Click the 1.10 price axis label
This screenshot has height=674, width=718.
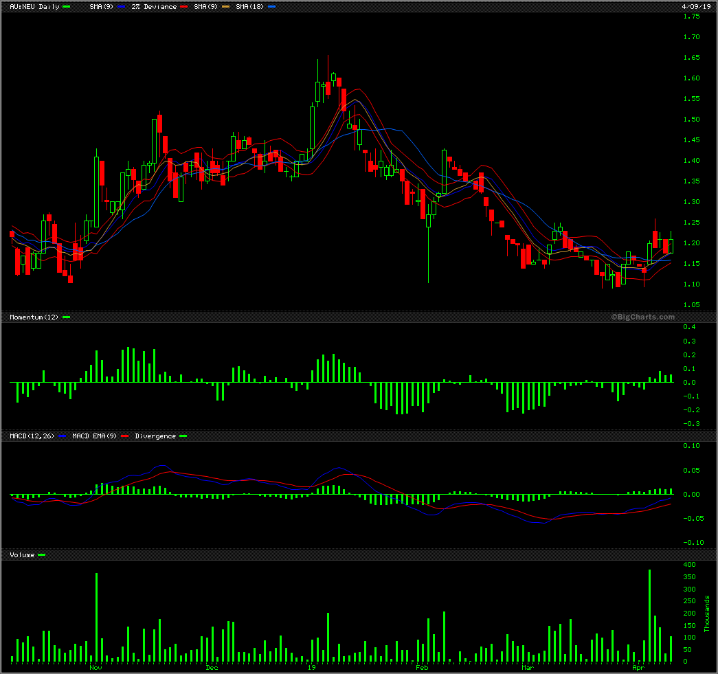point(691,284)
